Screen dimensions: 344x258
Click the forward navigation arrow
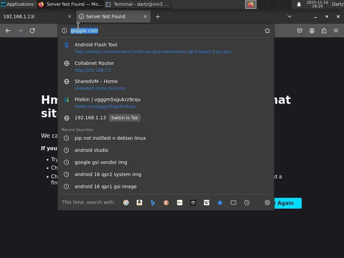click(x=20, y=31)
